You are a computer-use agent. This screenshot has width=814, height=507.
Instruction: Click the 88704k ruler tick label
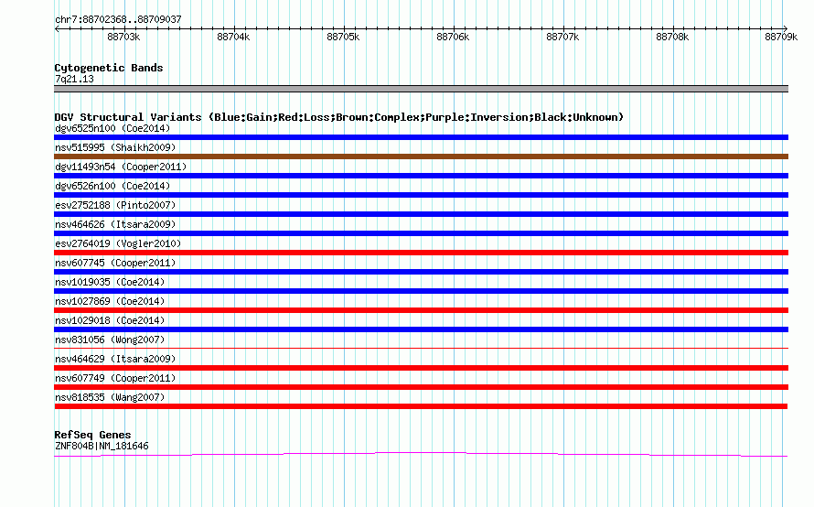pos(233,37)
